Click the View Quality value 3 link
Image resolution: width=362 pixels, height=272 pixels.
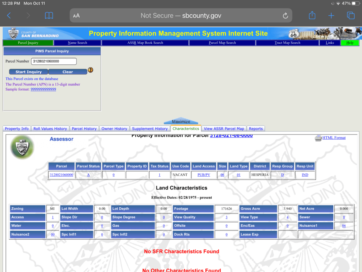[227, 217]
